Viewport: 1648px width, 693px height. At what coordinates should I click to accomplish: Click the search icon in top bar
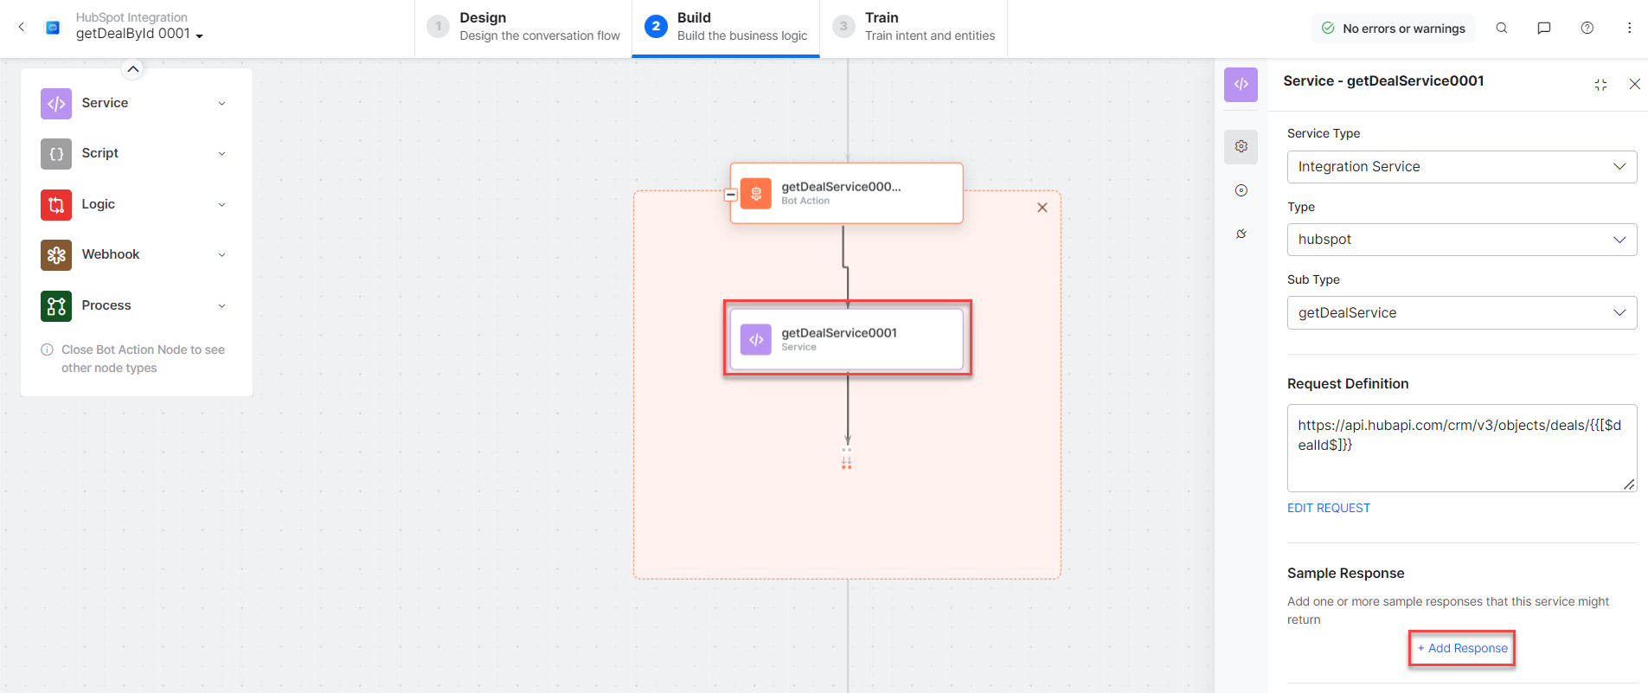coord(1502,28)
